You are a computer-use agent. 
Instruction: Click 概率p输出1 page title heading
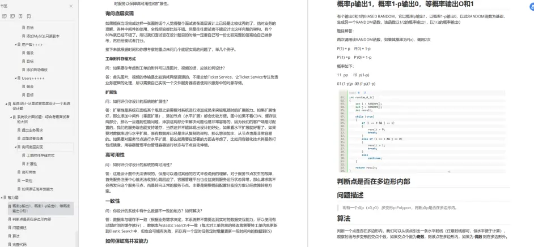[x=405, y=4]
